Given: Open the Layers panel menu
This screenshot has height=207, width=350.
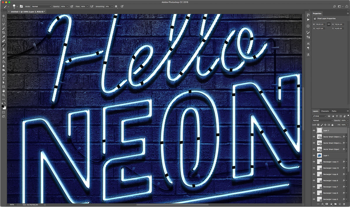Looking at the screenshot, I should [x=348, y=111].
